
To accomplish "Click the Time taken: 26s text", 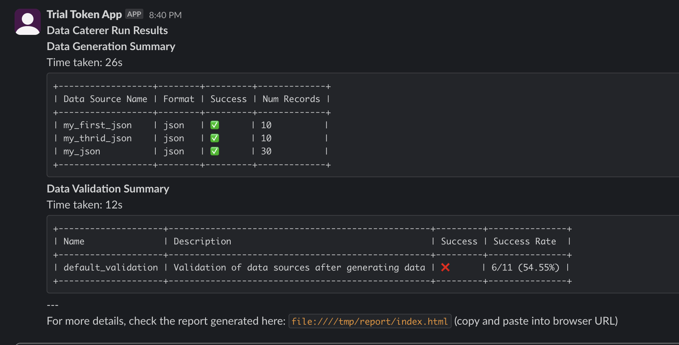I will 84,62.
